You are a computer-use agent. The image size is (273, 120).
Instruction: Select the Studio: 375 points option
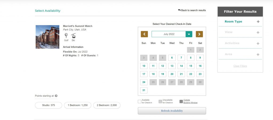[x=49, y=105]
